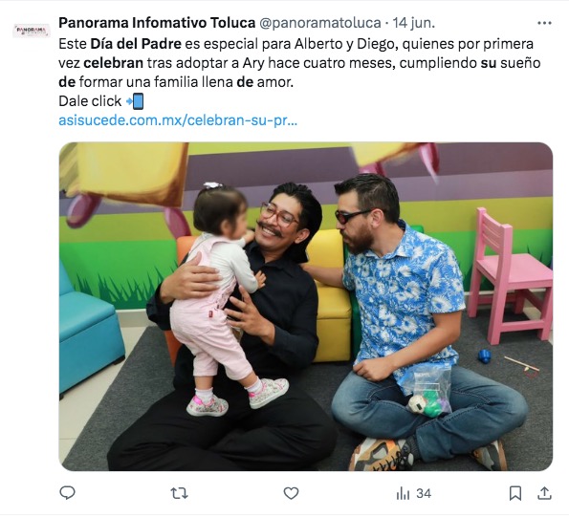Image resolution: width=569 pixels, height=517 pixels.
Task: Open the asisucede.com.mx article link
Action: pyautogui.click(x=178, y=120)
